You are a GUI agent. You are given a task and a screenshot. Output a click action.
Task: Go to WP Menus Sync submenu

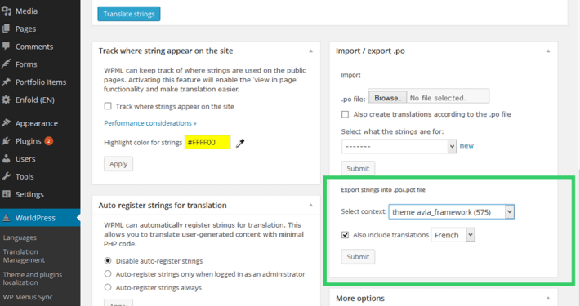click(x=28, y=297)
